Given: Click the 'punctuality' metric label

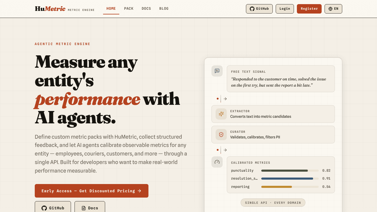Looking at the screenshot, I should 242,170.
